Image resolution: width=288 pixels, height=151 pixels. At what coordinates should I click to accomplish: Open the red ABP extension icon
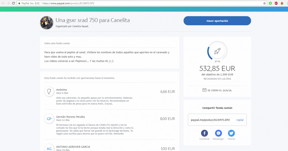point(276,3)
